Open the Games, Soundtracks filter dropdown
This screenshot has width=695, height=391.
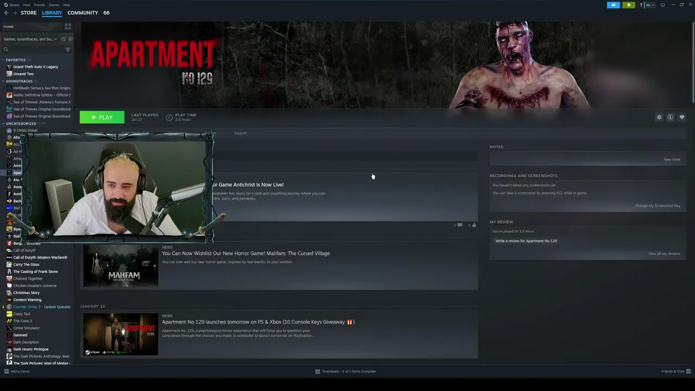click(x=30, y=39)
